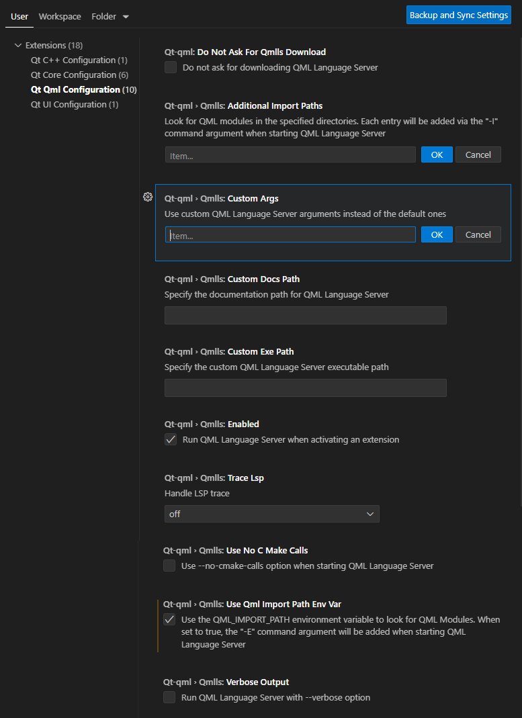This screenshot has height=718, width=522.
Task: Confirm Custom Args with the OK button
Action: coord(437,234)
